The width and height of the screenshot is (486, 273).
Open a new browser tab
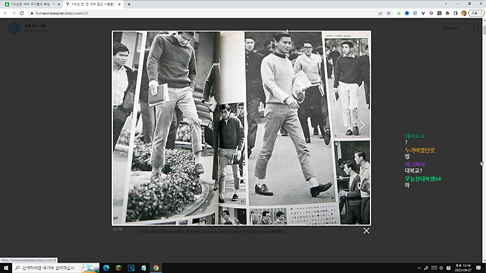click(x=129, y=4)
